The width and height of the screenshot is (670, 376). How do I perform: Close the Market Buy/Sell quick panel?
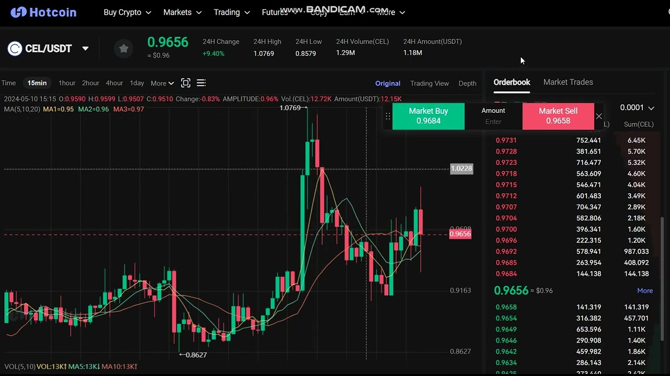click(x=599, y=116)
